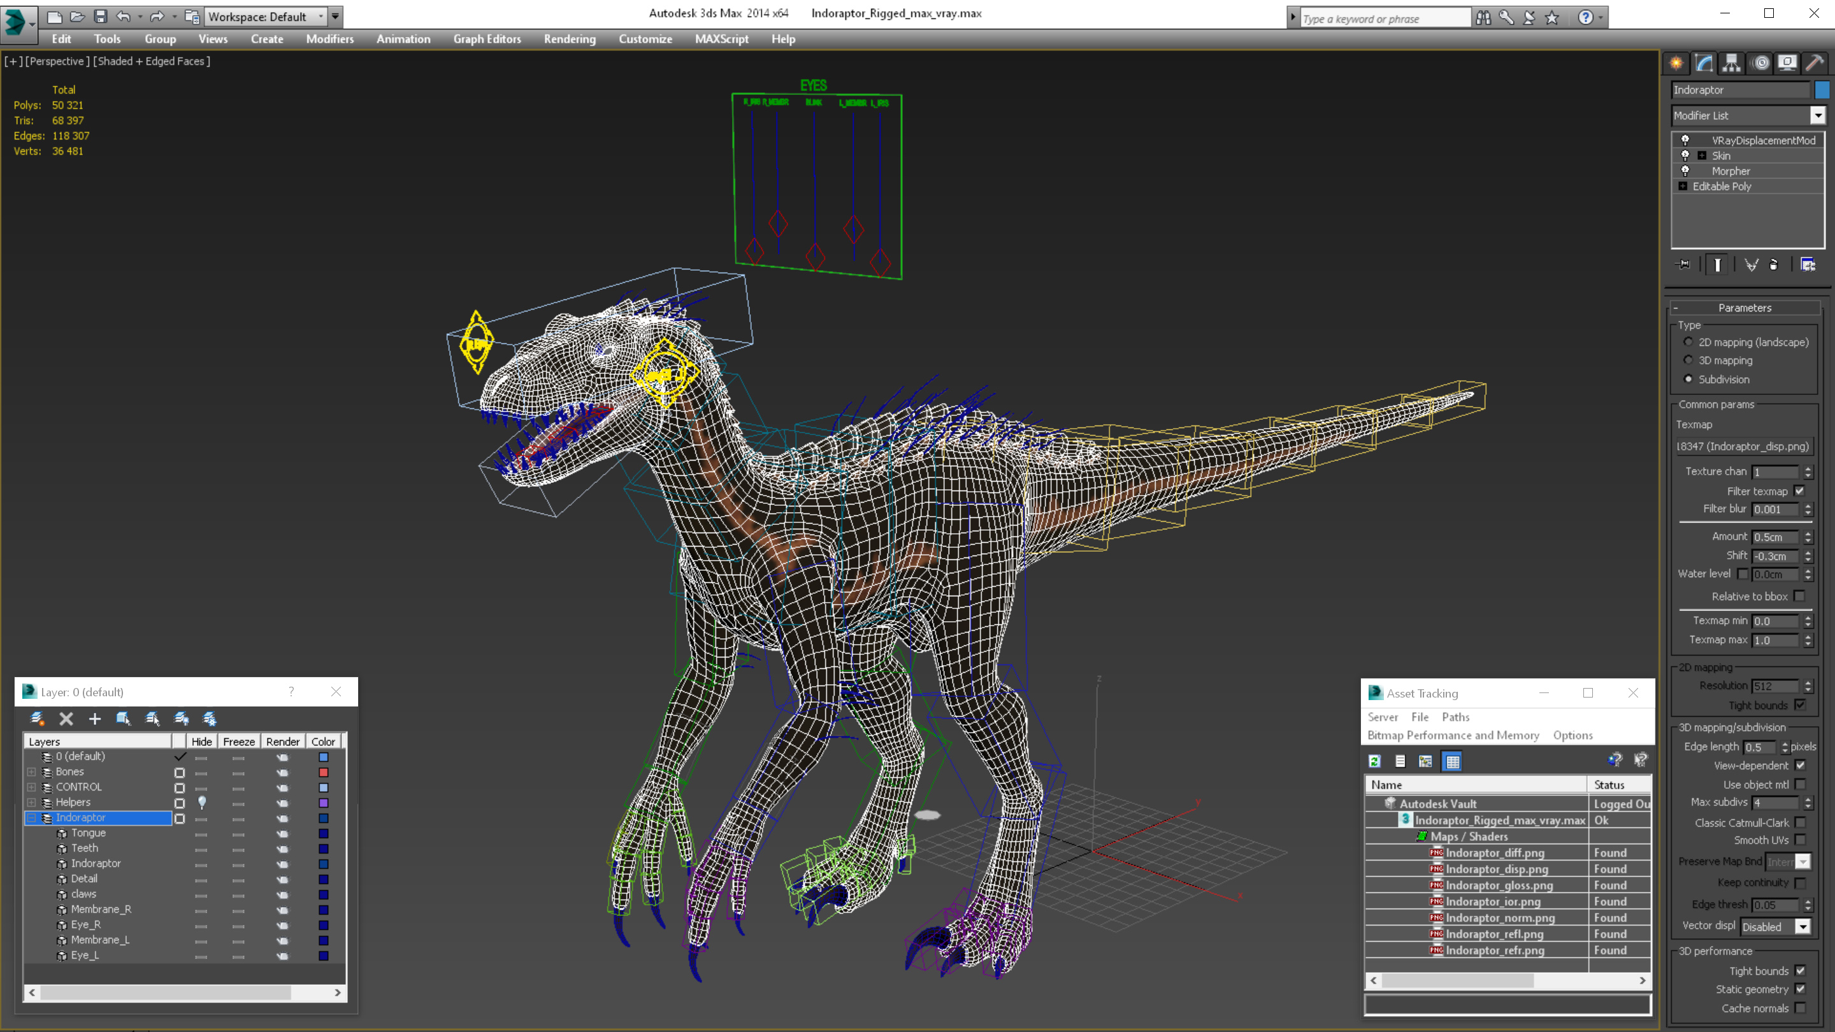Click Select Highlighted Objects and Layers icon

pyautogui.click(x=123, y=719)
